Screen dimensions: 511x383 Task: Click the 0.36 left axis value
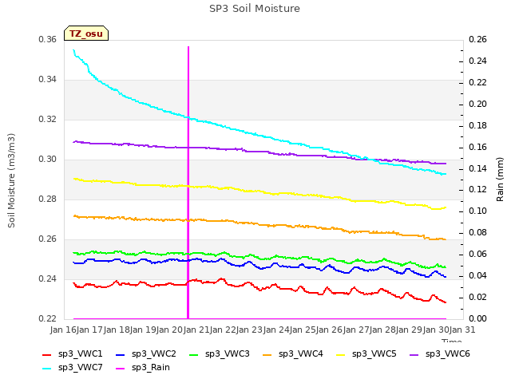pyautogui.click(x=48, y=40)
